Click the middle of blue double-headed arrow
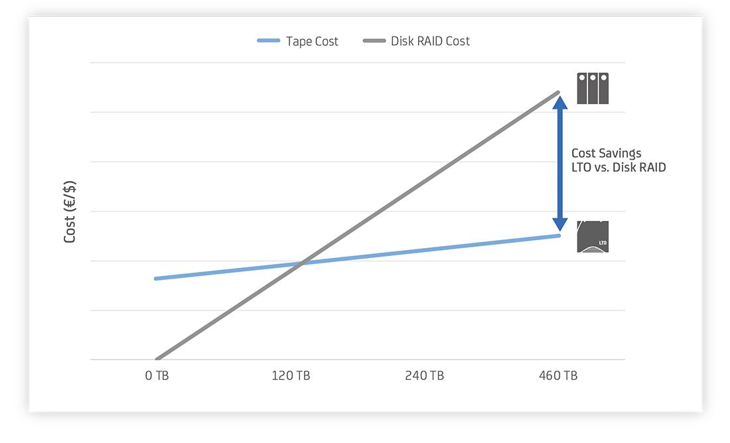Screen dimensions: 730x443 pos(559,164)
